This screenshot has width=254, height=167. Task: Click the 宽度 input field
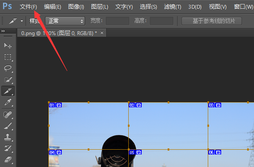pos(117,21)
